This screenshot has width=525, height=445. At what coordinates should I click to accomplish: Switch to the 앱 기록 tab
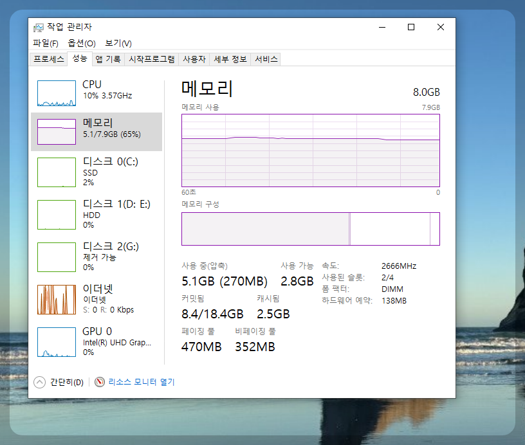click(108, 59)
